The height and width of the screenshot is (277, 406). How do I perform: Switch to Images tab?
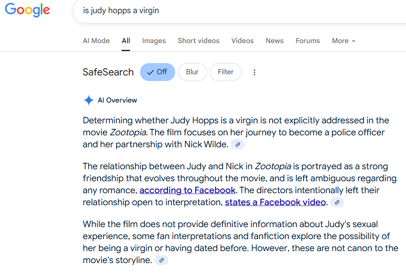[x=154, y=41]
